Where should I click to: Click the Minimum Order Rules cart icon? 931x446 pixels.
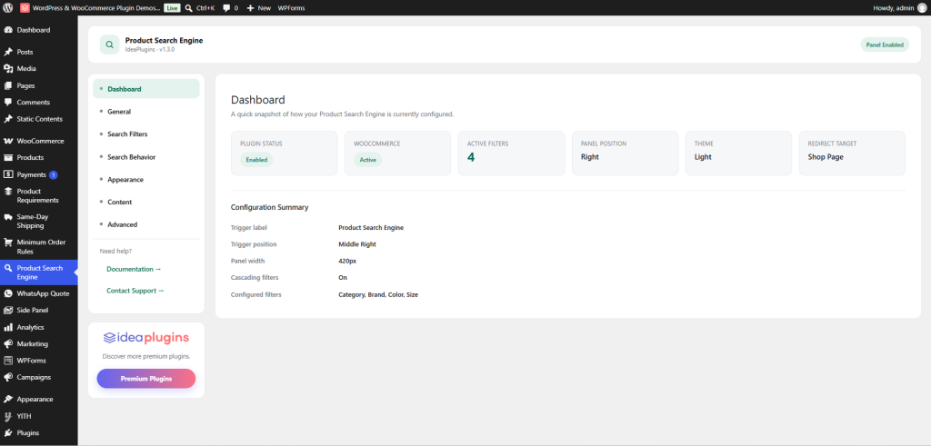pyautogui.click(x=8, y=243)
